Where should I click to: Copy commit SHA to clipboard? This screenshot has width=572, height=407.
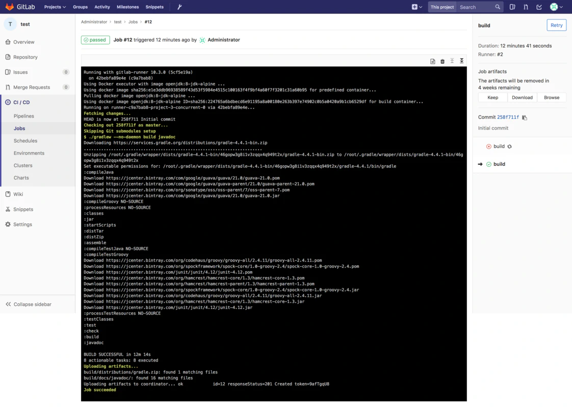click(525, 118)
